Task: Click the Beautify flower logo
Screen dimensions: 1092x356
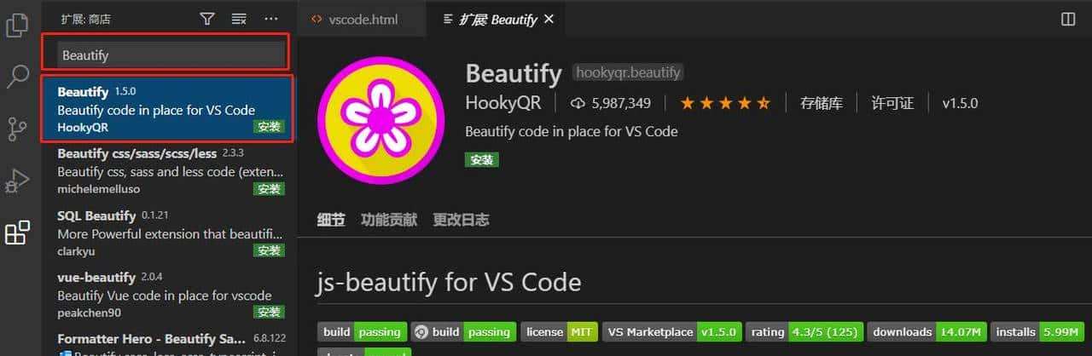Action: pos(380,118)
